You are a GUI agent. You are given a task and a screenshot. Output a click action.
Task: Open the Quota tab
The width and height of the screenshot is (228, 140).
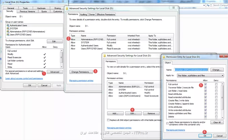pyautogui.click(x=44, y=11)
